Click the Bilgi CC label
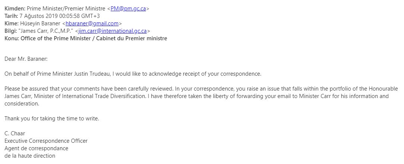404x164 pixels. 10,31
